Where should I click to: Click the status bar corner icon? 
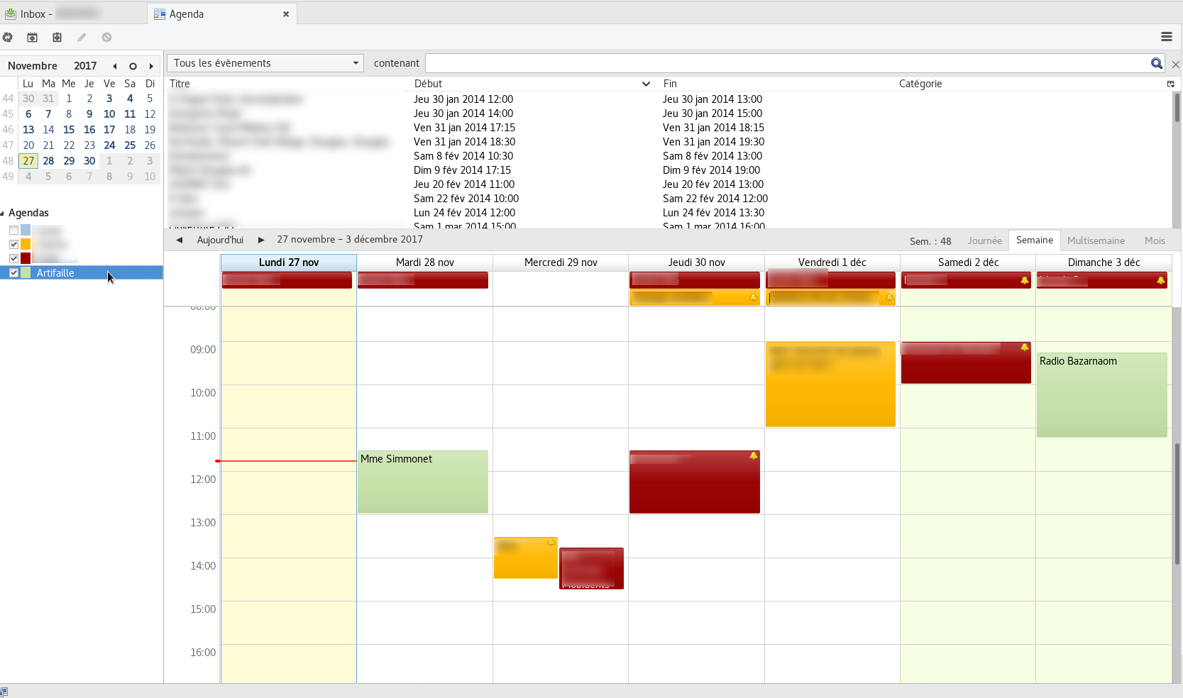(x=4, y=692)
